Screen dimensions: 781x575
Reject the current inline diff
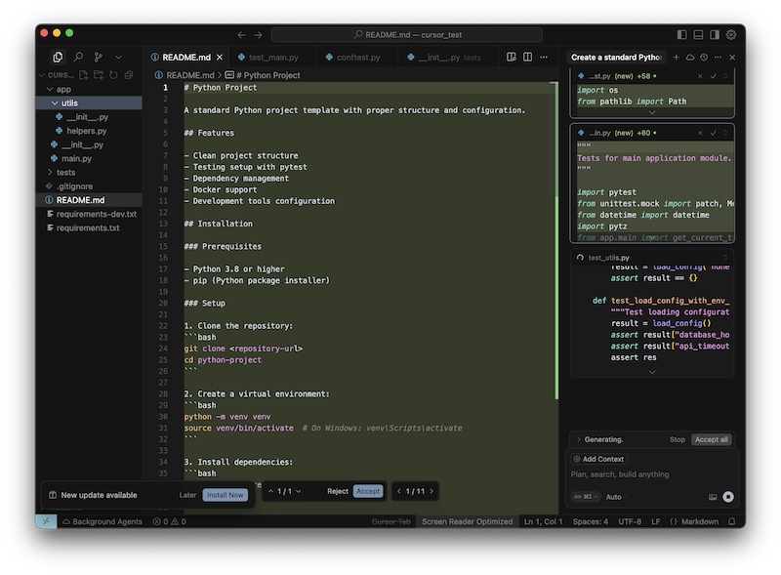[337, 491]
